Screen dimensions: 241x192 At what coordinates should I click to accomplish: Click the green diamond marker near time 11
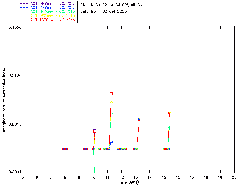tap(111, 114)
